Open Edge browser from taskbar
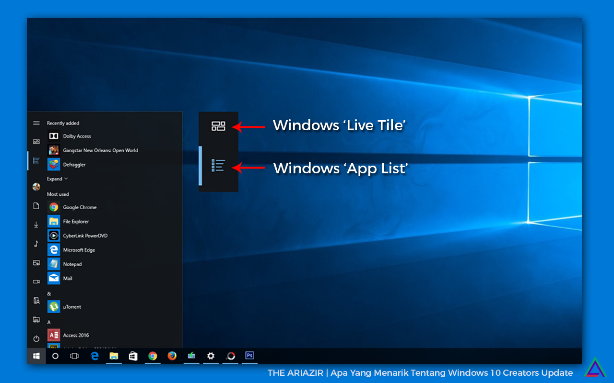 click(x=94, y=356)
